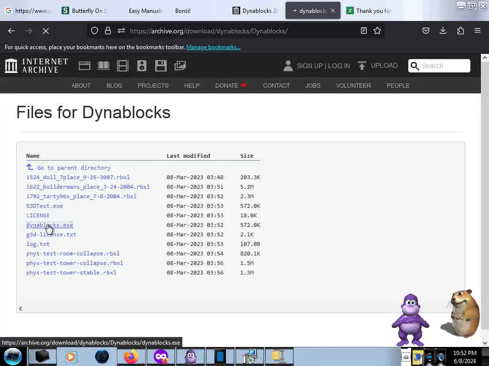Open the PEOPLE menu item
This screenshot has width=489, height=366.
click(398, 86)
